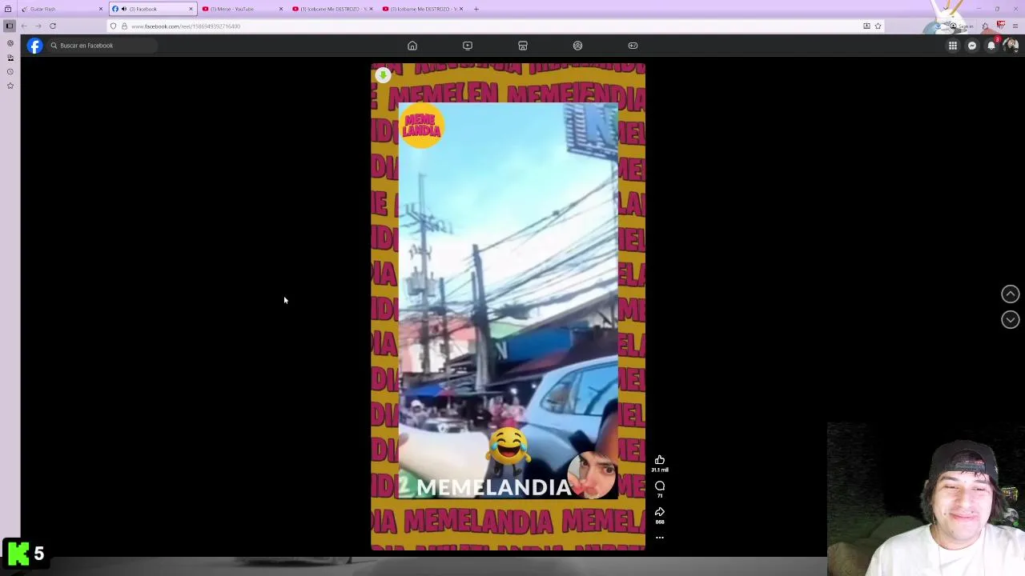Open the account profile picture menu
1025x576 pixels.
1011,46
